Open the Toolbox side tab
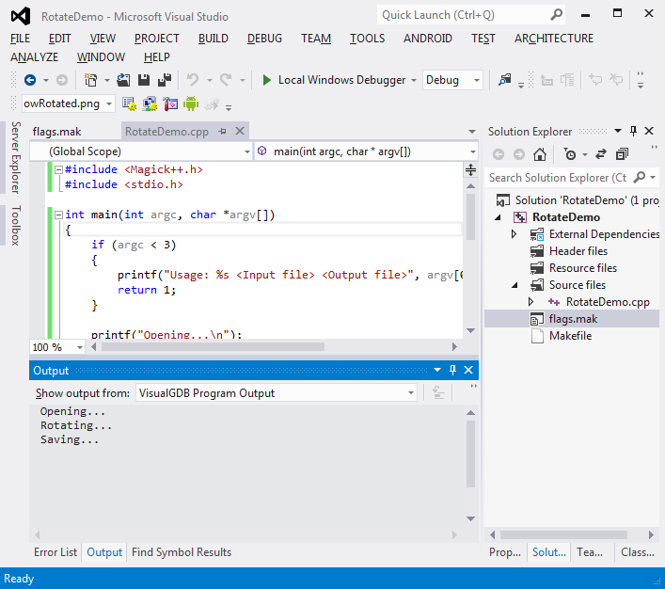This screenshot has width=665, height=589. tap(16, 225)
